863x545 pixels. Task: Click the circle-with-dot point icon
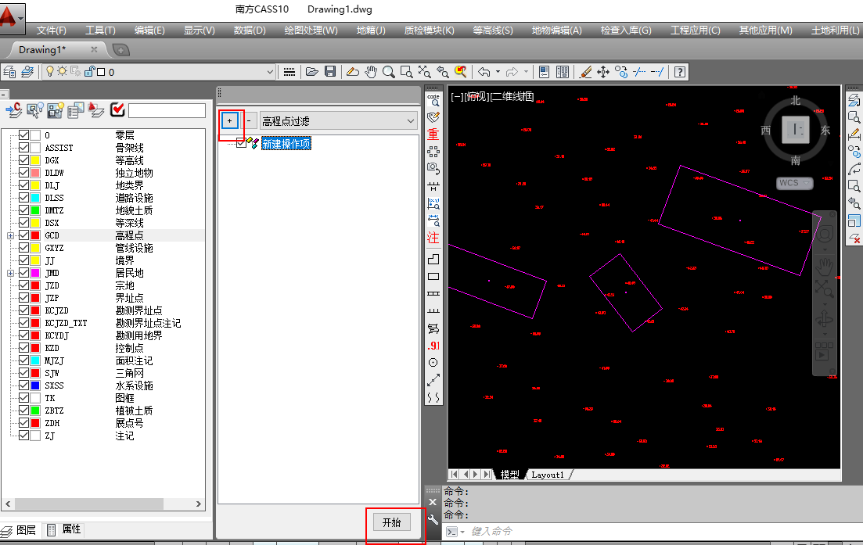(433, 362)
